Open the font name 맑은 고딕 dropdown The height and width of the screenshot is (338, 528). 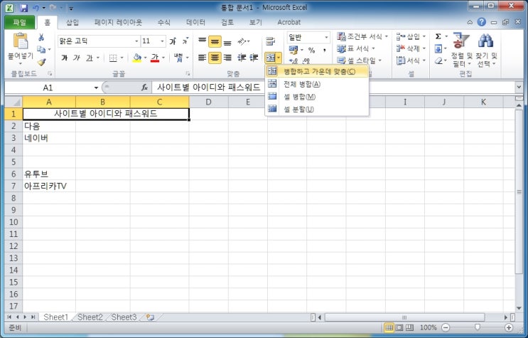[x=136, y=41]
